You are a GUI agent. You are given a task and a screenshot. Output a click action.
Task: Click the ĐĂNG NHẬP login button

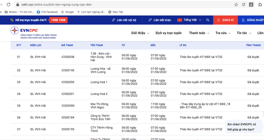(x=253, y=20)
